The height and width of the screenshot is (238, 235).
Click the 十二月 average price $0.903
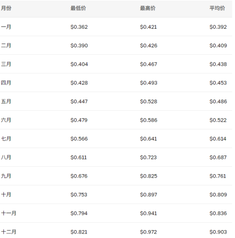218,232
